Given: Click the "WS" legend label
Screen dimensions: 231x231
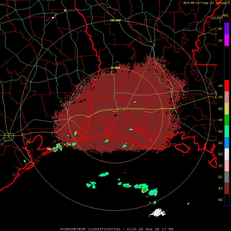Looking at the screenshot, I should [220, 143].
